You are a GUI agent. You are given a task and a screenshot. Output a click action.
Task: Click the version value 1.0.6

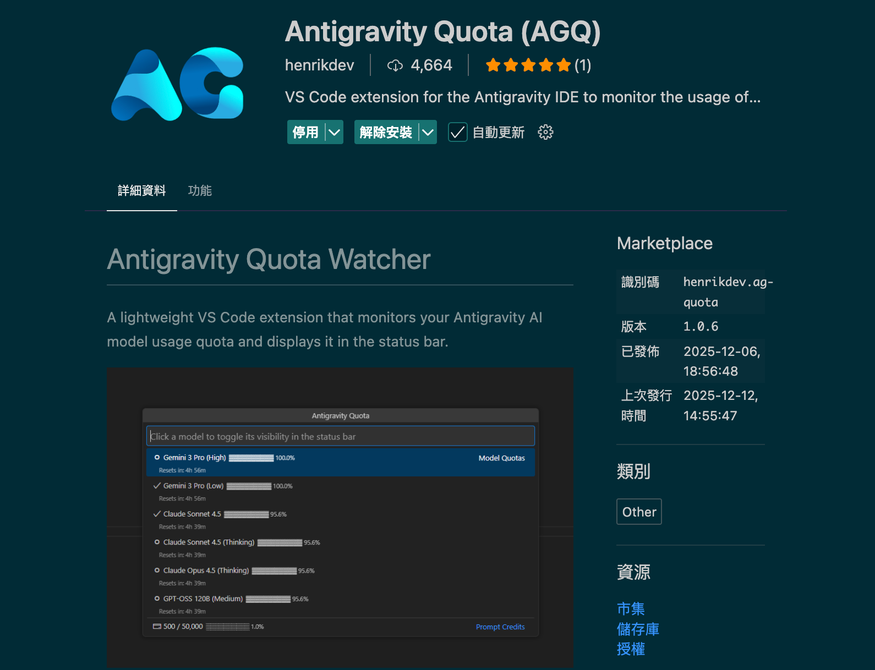[x=701, y=326]
